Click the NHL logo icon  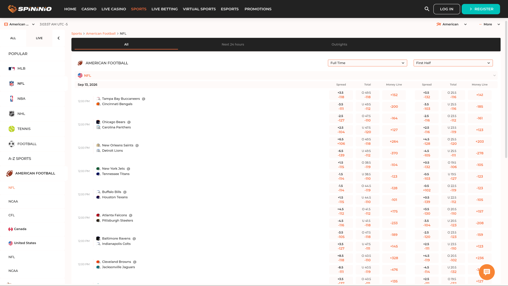point(12,114)
